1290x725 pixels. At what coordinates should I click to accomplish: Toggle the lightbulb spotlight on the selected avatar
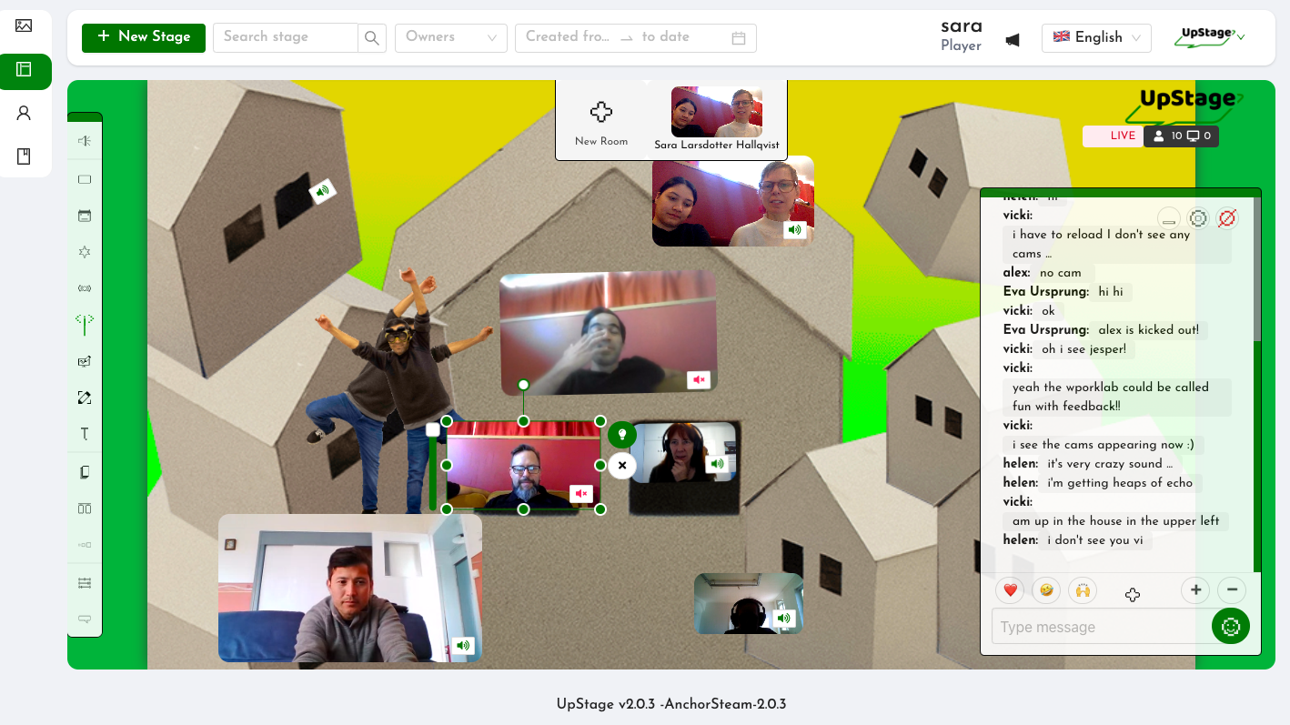click(x=622, y=434)
